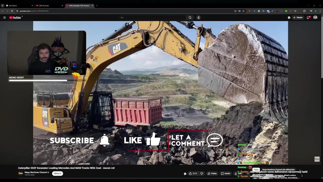Click the search magnifier button
The image size is (323, 182).
[x=190, y=17]
